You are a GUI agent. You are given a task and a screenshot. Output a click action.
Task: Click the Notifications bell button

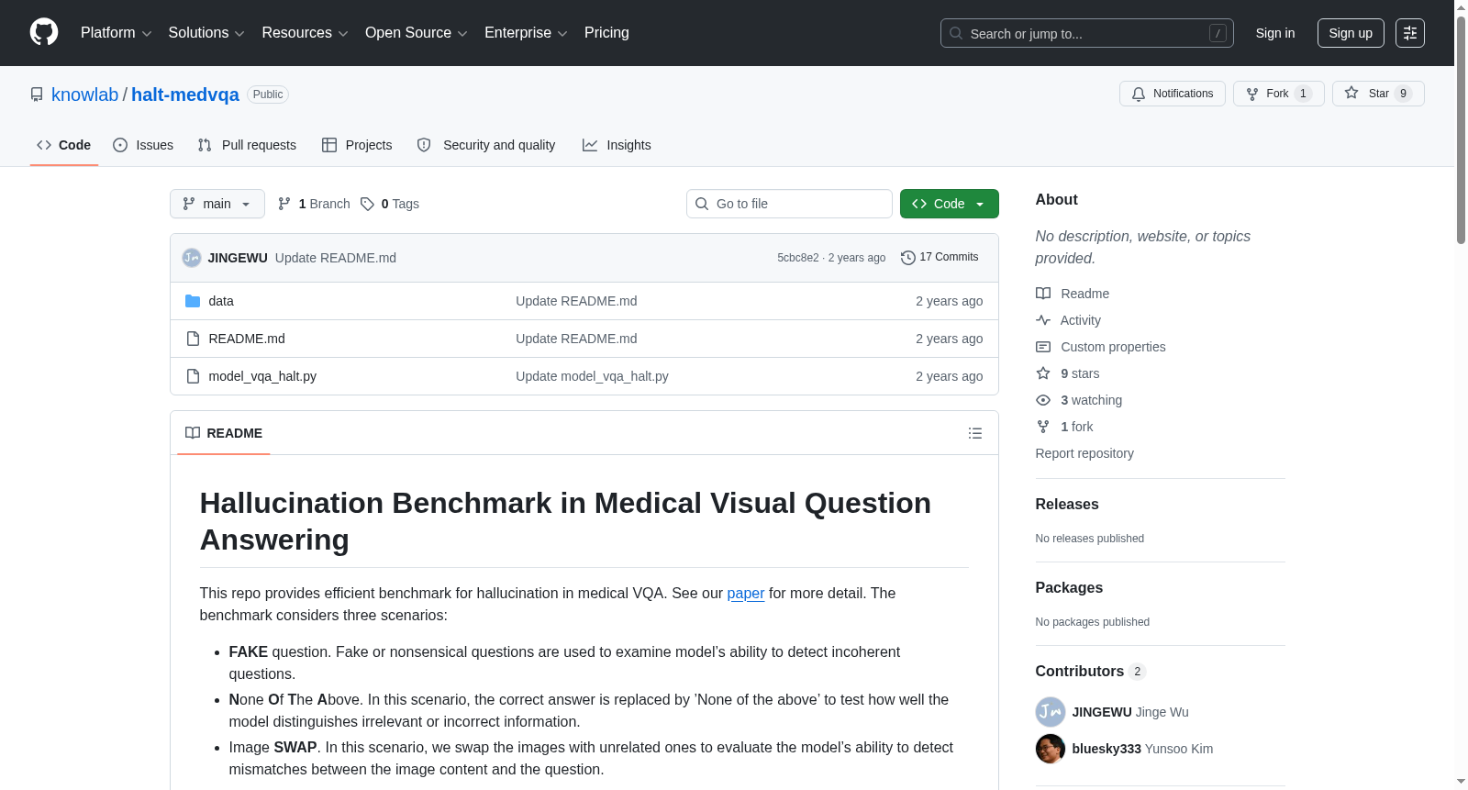[x=1173, y=94]
